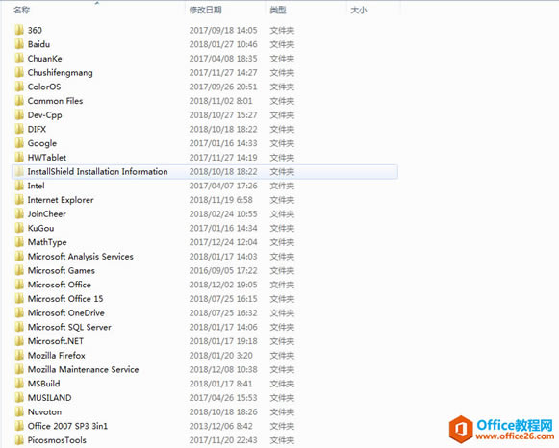Click the date 2018/02/24 10:55

[223, 214]
